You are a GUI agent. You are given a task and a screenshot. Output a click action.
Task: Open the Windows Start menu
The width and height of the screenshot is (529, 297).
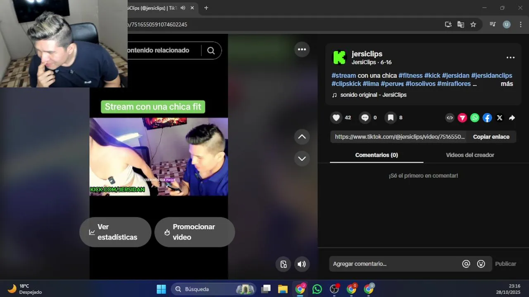point(161,289)
